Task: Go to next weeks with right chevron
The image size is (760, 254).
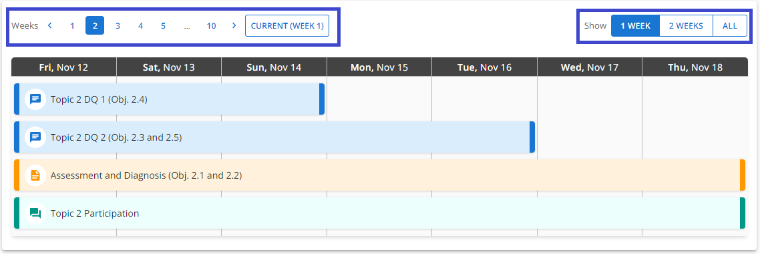Action: pyautogui.click(x=234, y=25)
